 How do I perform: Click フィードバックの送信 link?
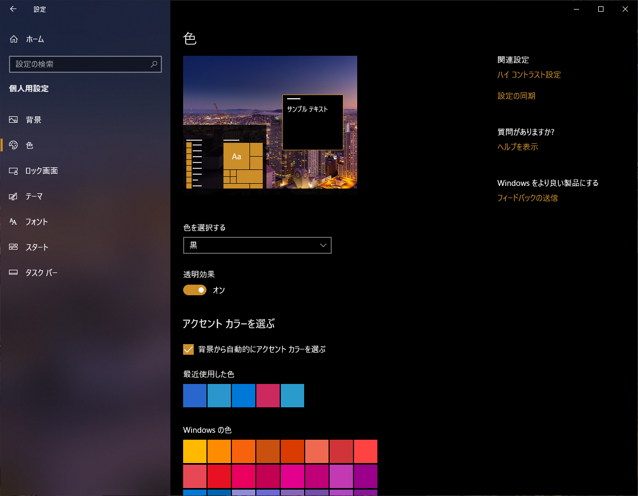pyautogui.click(x=528, y=198)
